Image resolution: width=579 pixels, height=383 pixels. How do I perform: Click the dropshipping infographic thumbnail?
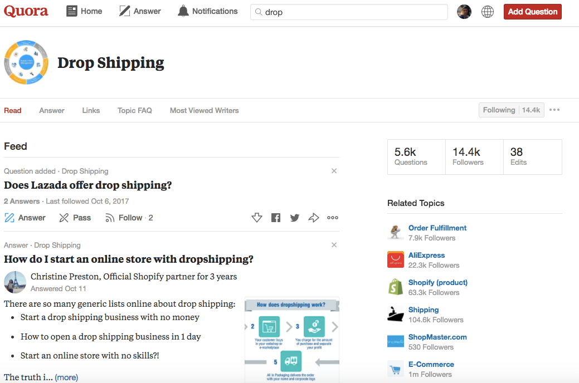coord(291,340)
